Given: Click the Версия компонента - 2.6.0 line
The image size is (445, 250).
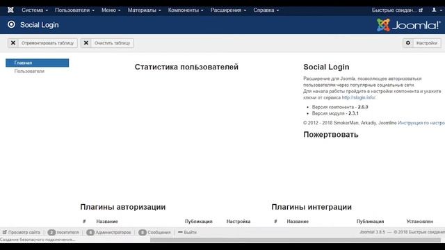Looking at the screenshot, I should pos(340,107).
